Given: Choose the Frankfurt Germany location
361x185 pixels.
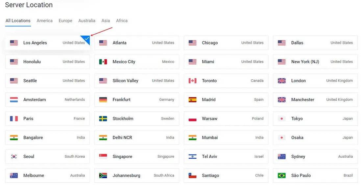Looking at the screenshot, I should [136, 100].
